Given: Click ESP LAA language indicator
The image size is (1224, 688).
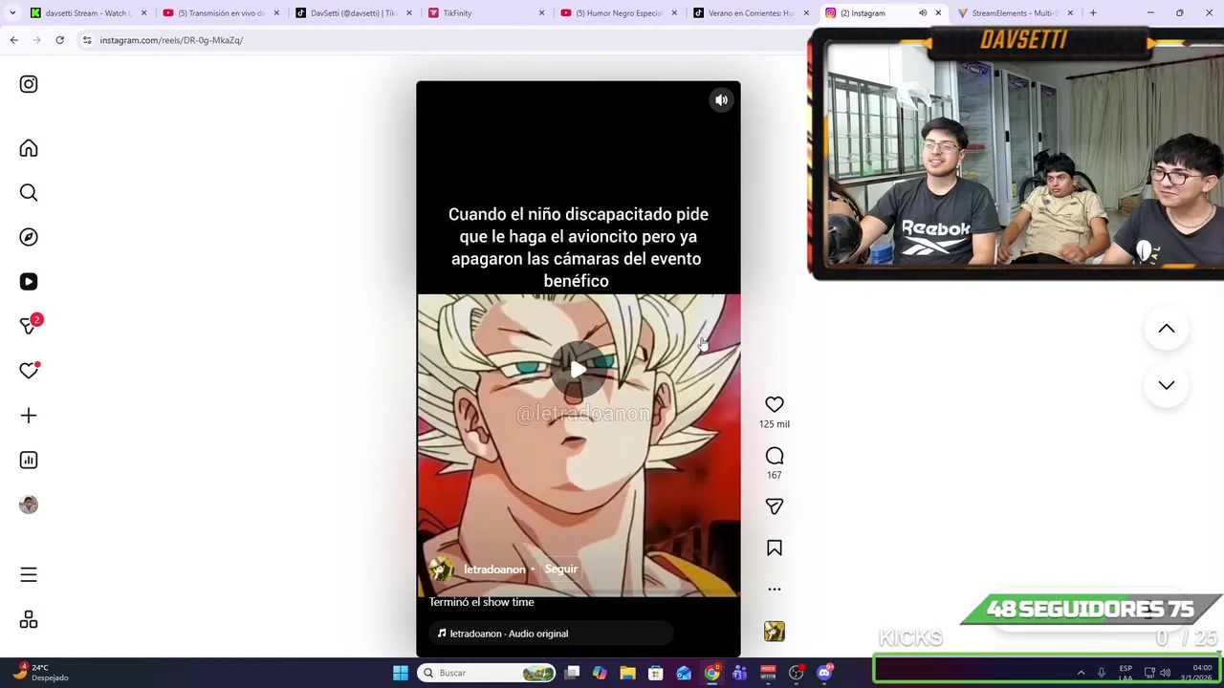Looking at the screenshot, I should 1126,673.
